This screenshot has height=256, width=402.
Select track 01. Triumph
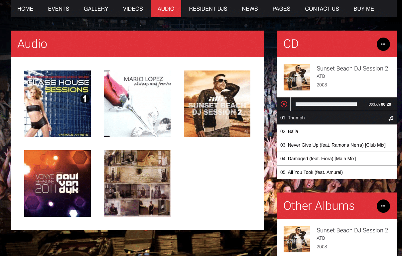point(337,118)
